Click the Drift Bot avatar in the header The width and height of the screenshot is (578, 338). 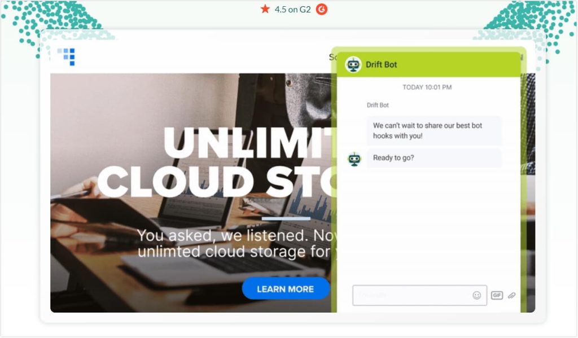tap(353, 64)
